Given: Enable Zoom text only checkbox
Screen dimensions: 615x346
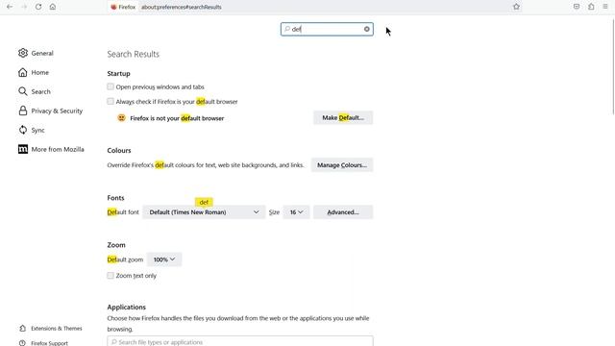Looking at the screenshot, I should [x=111, y=276].
